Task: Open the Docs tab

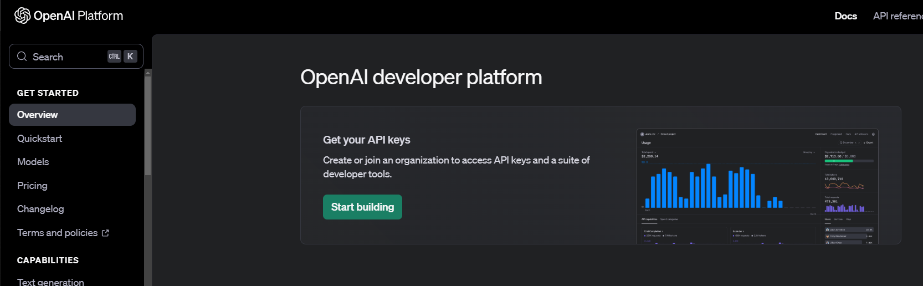Action: 845,16
